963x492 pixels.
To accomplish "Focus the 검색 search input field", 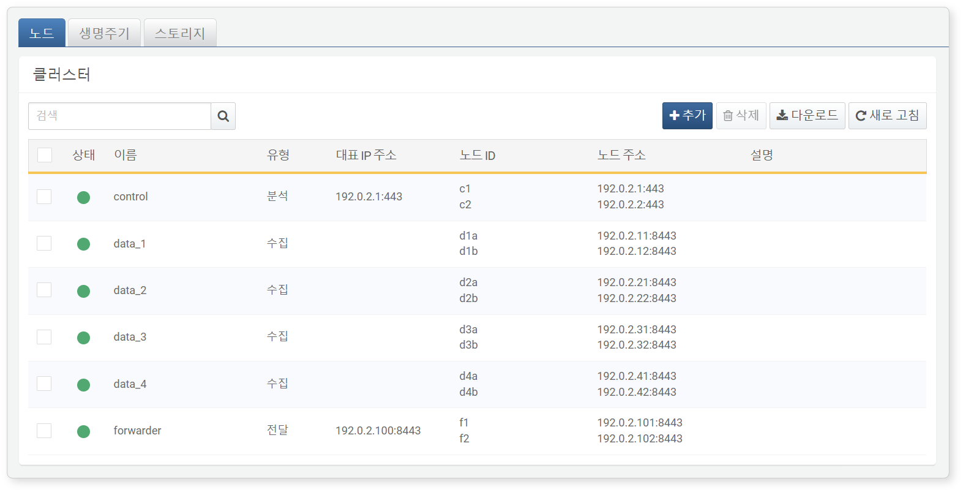I will pyautogui.click(x=120, y=116).
